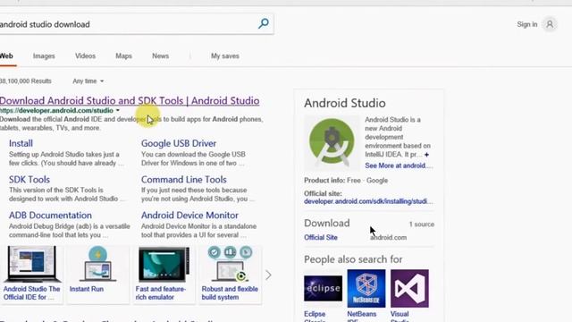Switch to the Videos tab

(85, 55)
